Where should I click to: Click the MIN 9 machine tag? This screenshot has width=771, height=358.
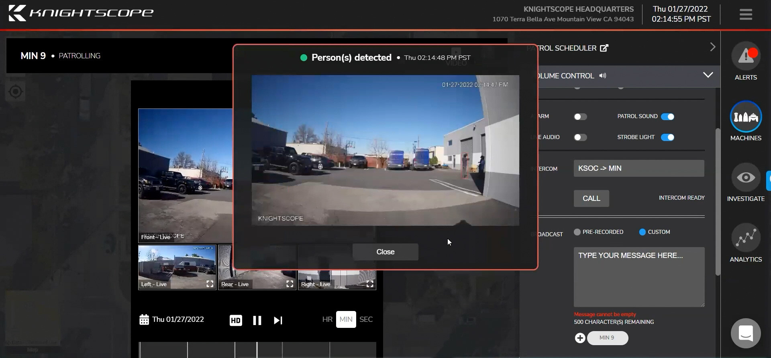pos(608,338)
